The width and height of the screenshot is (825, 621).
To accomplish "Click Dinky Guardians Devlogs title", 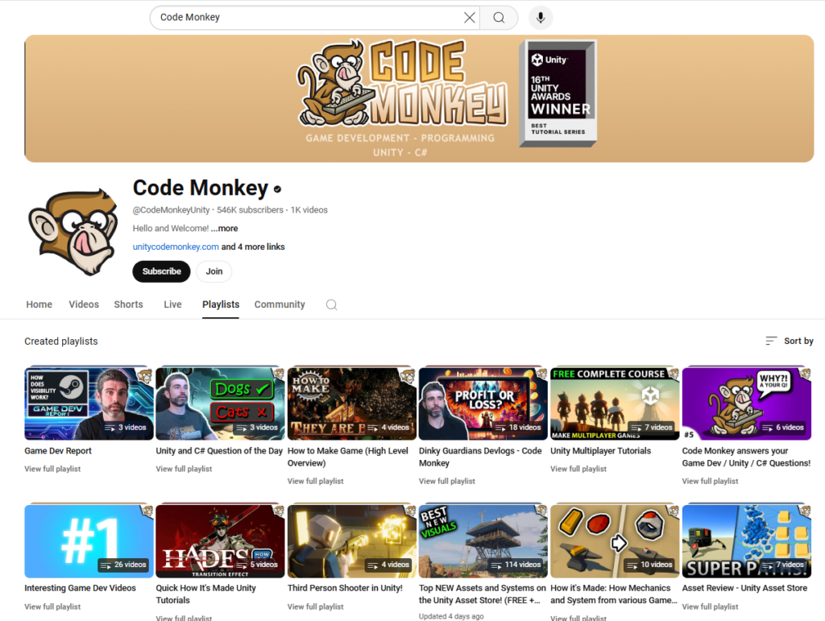I will point(480,457).
